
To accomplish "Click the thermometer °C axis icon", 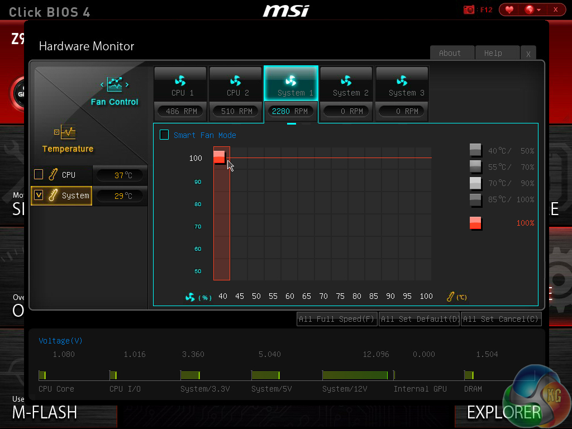I will pyautogui.click(x=451, y=297).
